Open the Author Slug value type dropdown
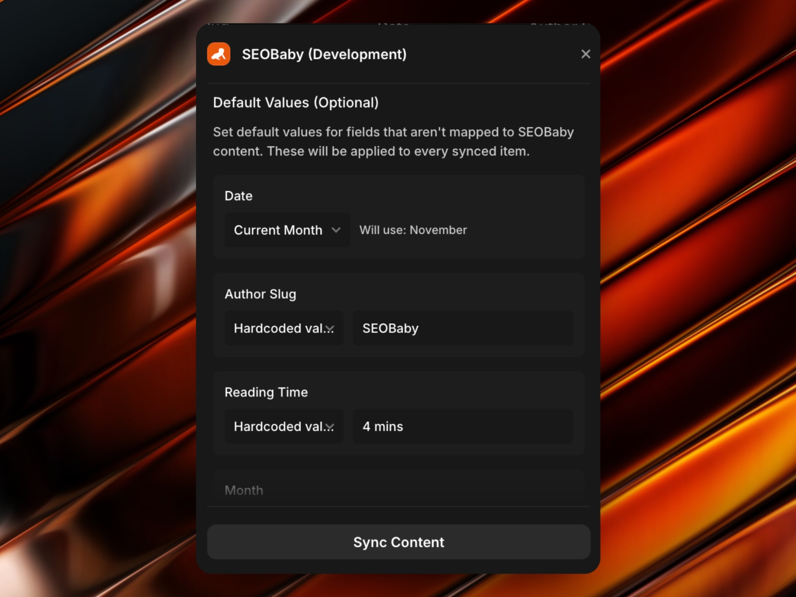Image resolution: width=796 pixels, height=597 pixels. 279,328
